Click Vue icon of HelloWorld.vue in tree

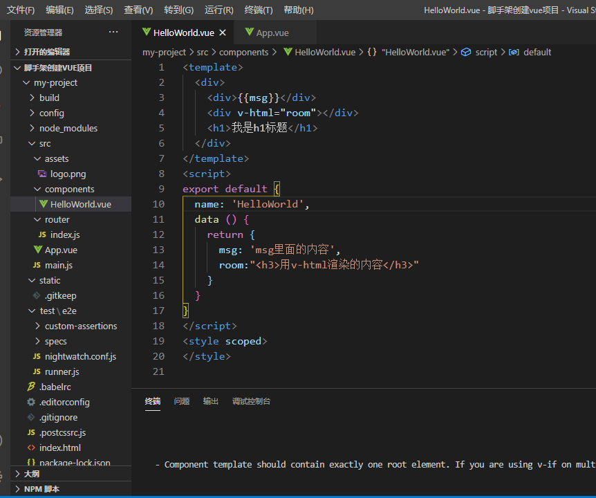pyautogui.click(x=44, y=204)
